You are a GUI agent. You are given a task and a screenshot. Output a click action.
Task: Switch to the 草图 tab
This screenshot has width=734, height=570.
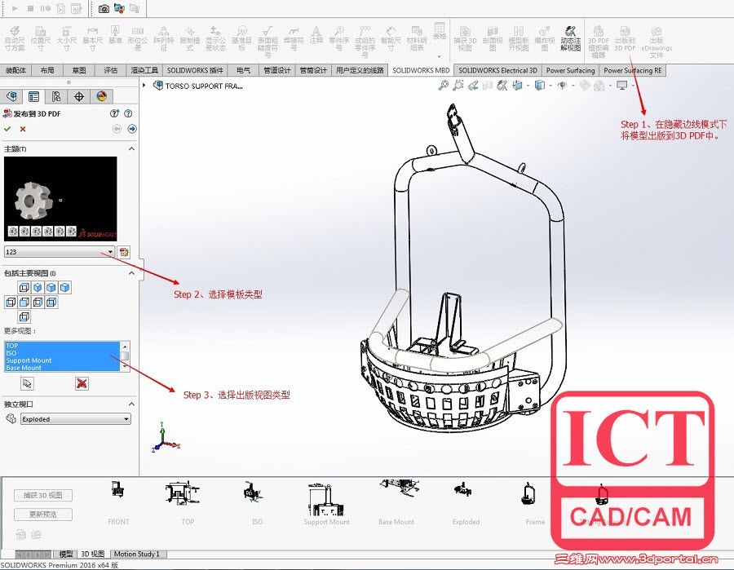pyautogui.click(x=79, y=70)
